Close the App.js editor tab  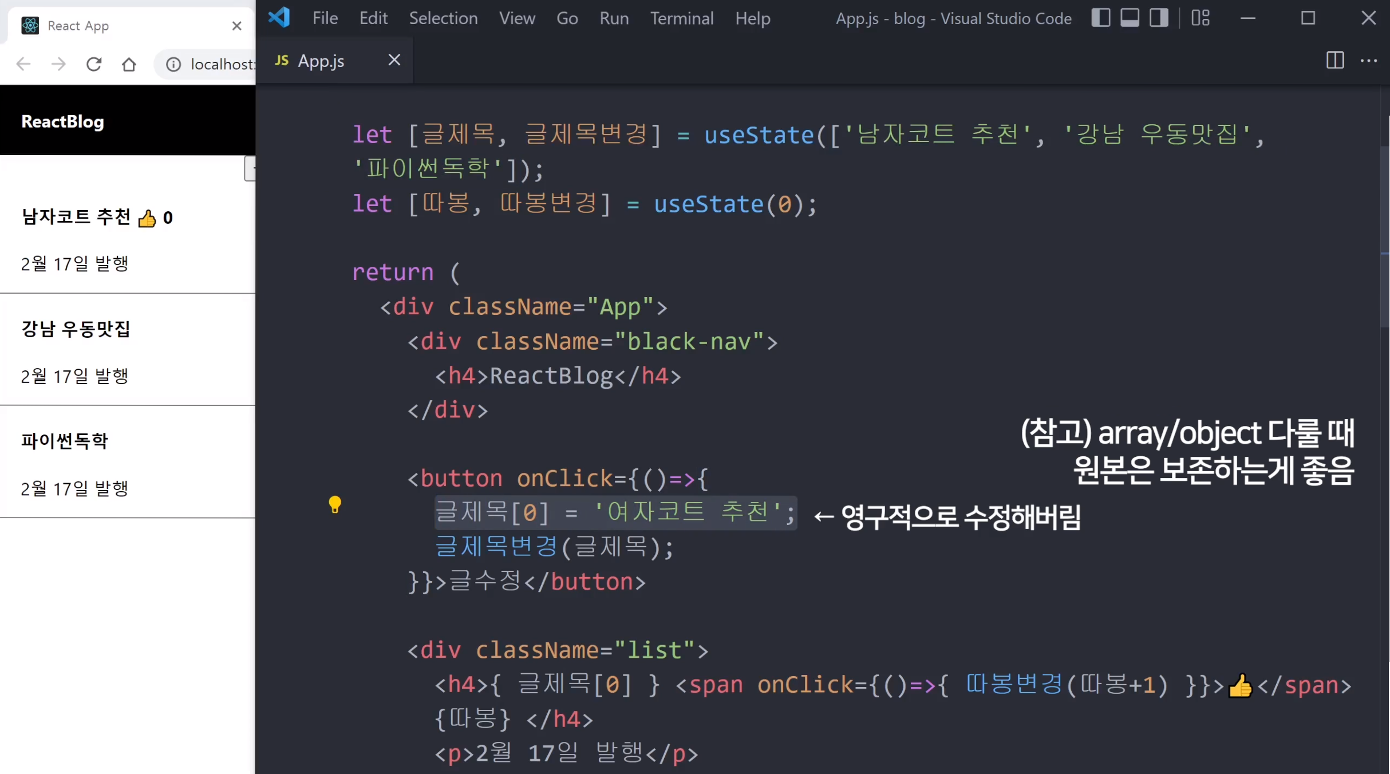(394, 60)
